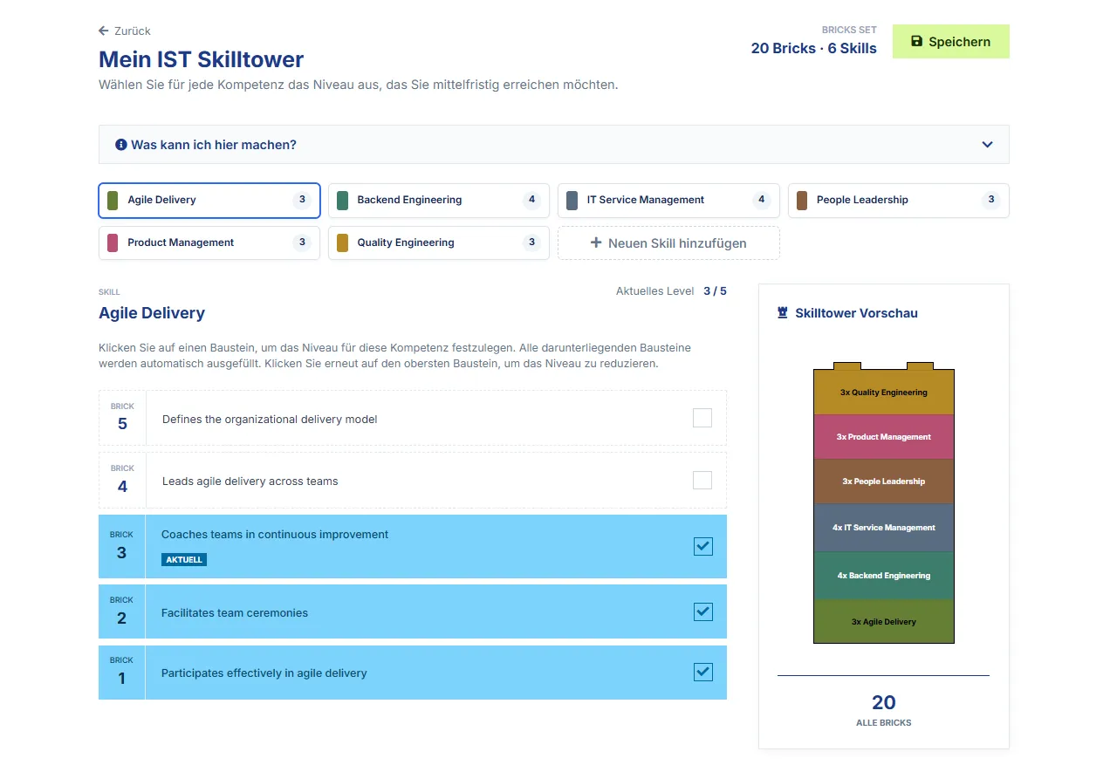
Task: Click the '4x Backend Engineering' tower block
Action: [x=884, y=576]
